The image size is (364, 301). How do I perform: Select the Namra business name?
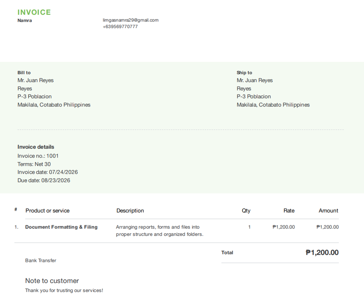pos(25,21)
